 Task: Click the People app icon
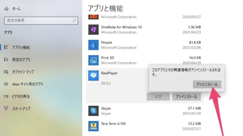pos(93,45)
